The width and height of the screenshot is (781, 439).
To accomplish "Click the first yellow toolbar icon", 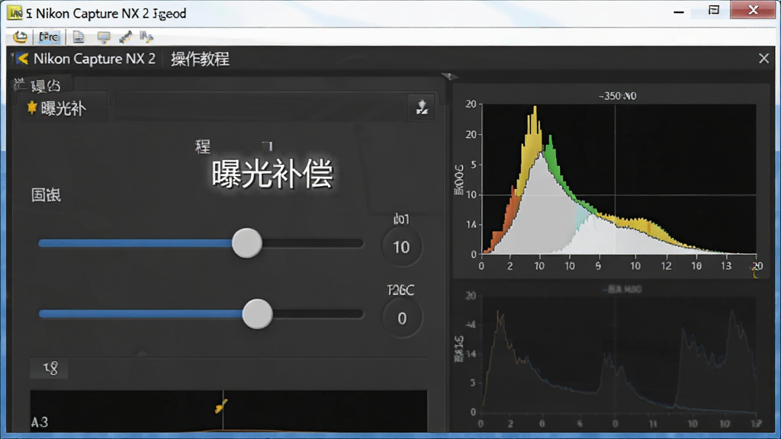I will 20,37.
